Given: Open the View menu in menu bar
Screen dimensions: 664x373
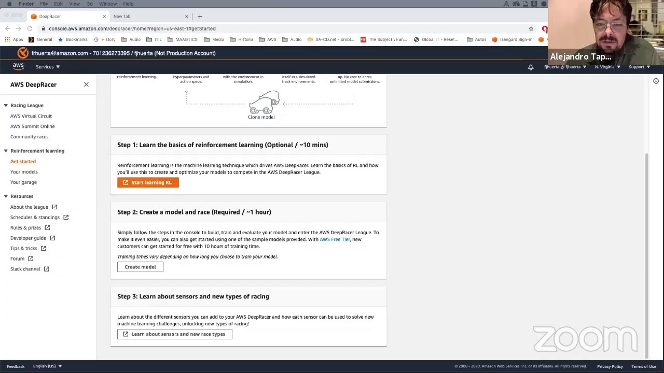Looking at the screenshot, I should [74, 4].
